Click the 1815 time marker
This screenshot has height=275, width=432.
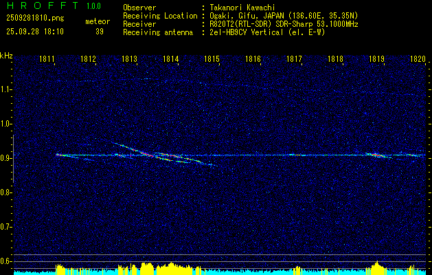point(212,58)
